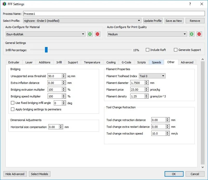
Task: Click the Infill Percentage slider handle
Action: [x=46, y=50]
